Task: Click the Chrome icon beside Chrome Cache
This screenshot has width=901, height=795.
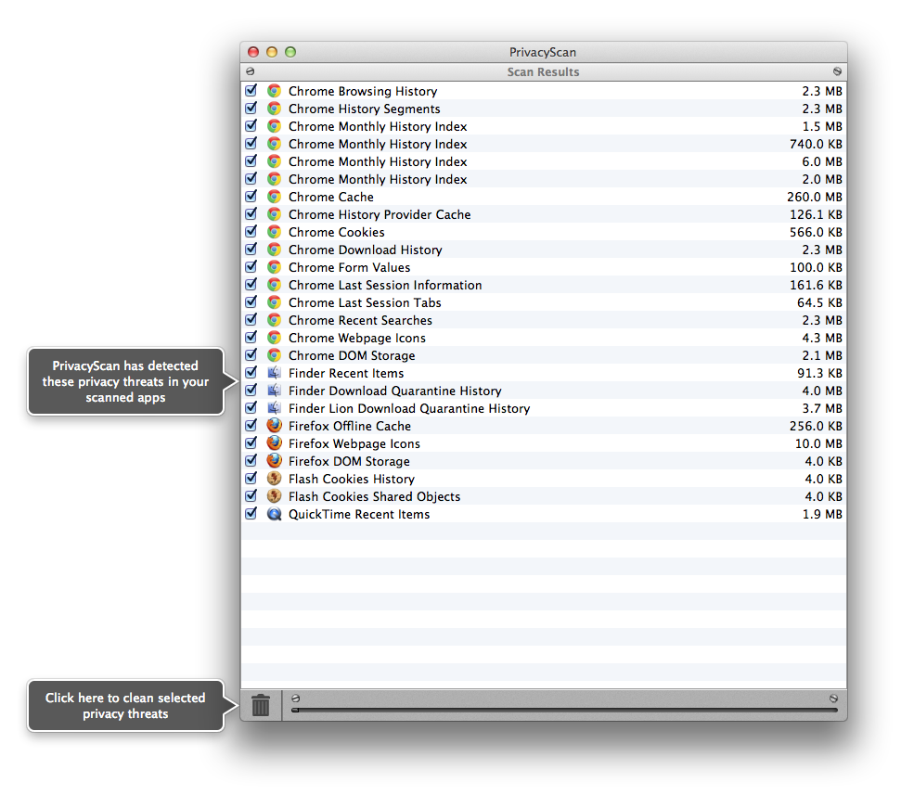Action: 274,197
